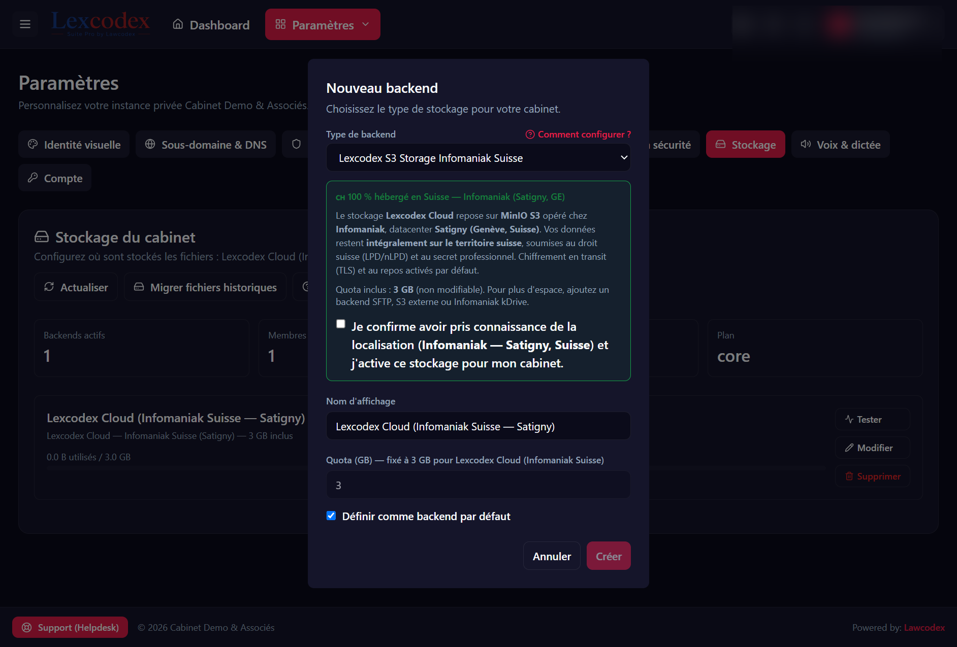Click the Nom d'affichage input field
The image size is (957, 647).
click(479, 426)
